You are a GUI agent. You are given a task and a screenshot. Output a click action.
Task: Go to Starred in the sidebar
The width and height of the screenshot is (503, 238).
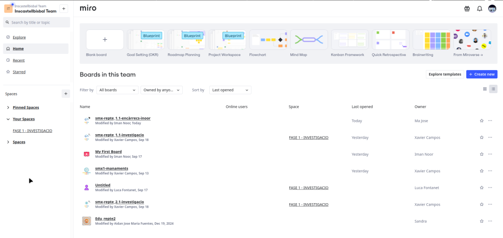(19, 72)
